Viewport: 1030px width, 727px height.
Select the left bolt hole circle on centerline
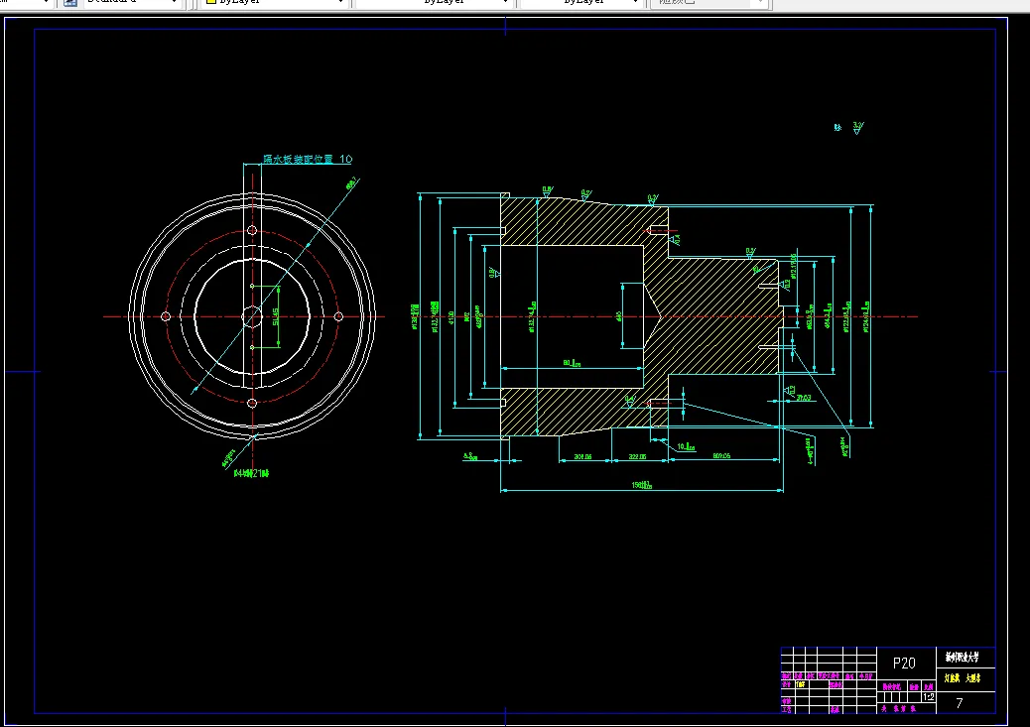[166, 316]
